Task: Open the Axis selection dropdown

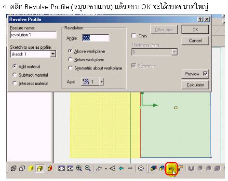Action: click(x=101, y=82)
